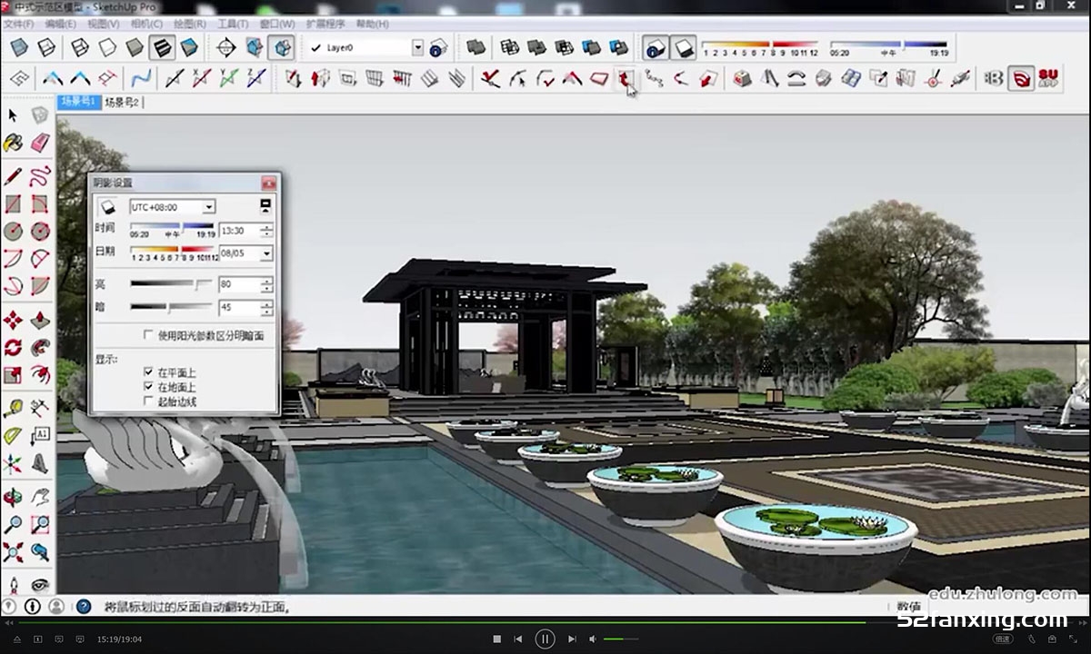Screen dimensions: 1091x654
Task: Uncheck the 在平面上 checkbox
Action: coord(148,372)
